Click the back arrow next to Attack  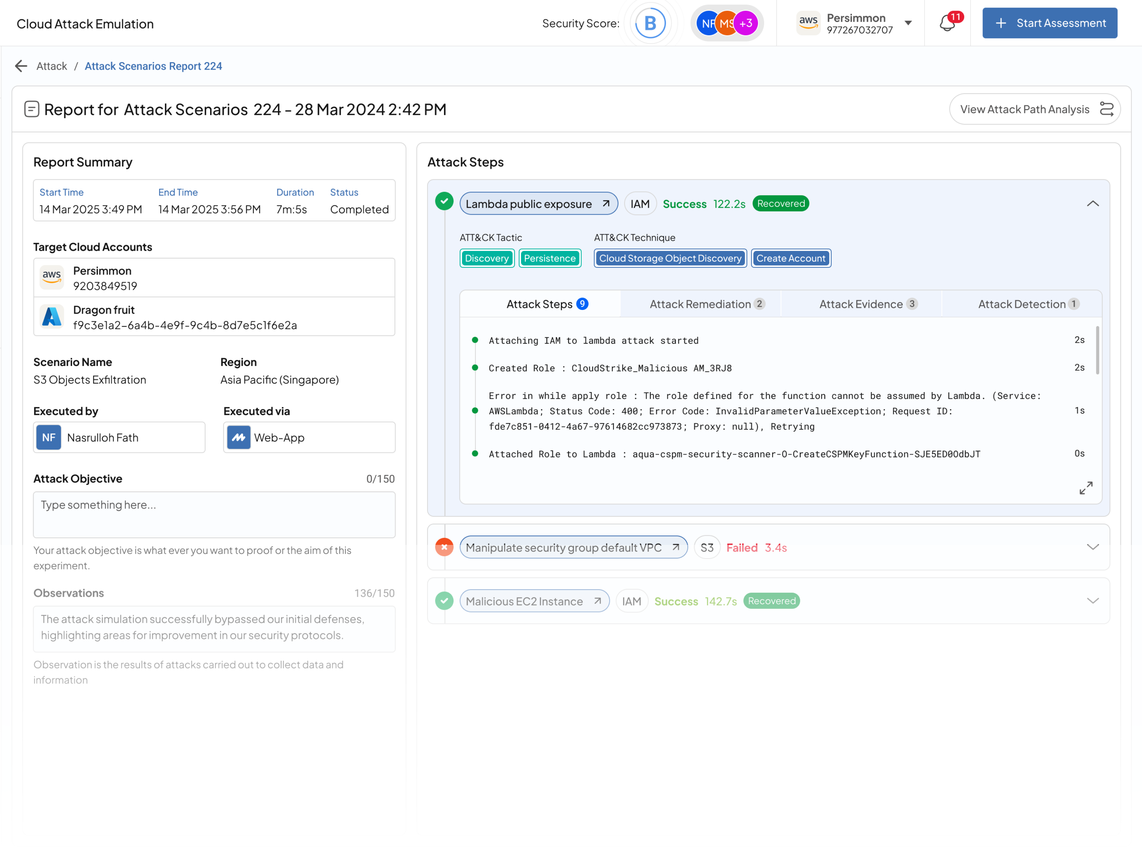coord(21,66)
